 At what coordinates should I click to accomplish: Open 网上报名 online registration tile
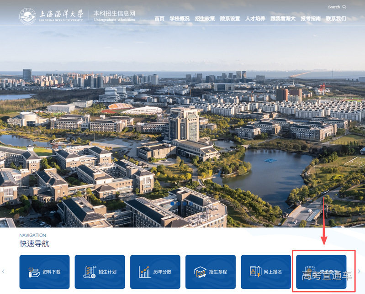pyautogui.click(x=265, y=272)
